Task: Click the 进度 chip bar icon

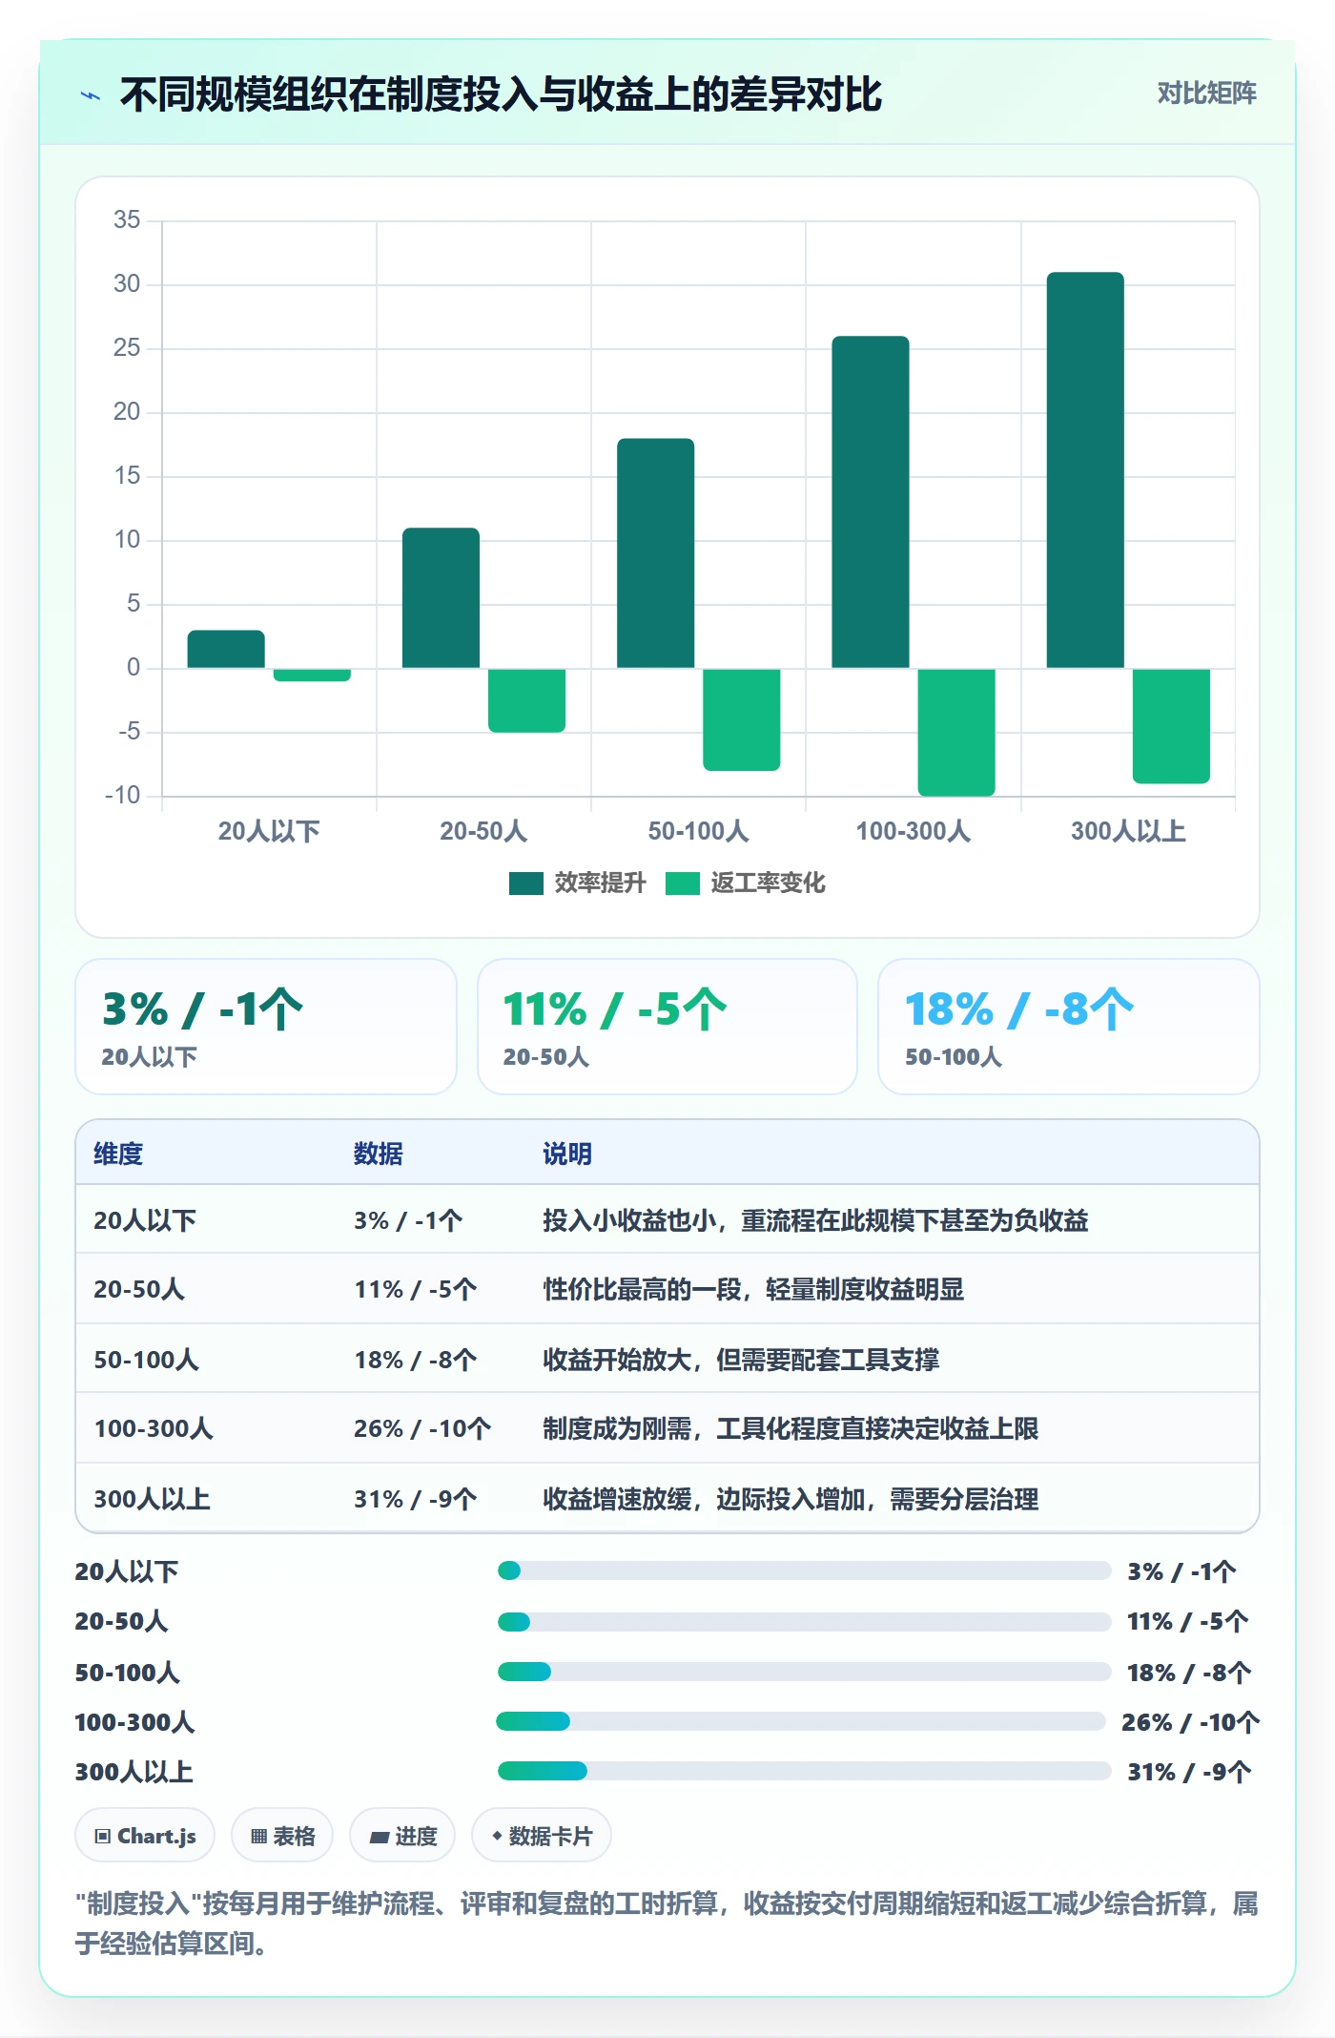Action: pos(380,1838)
